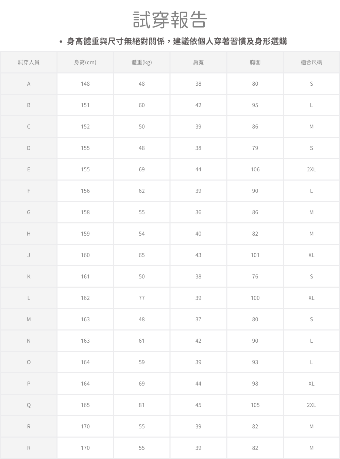Select weight 81 in row Q
The width and height of the screenshot is (340, 459).
(142, 405)
